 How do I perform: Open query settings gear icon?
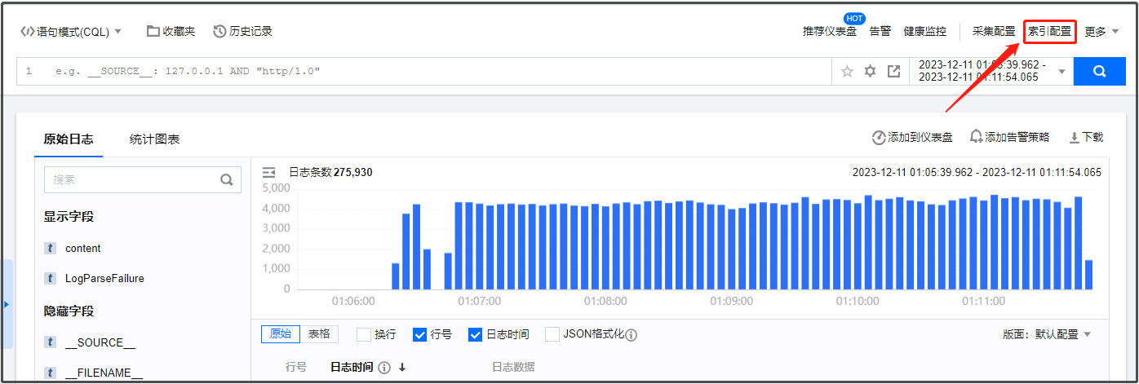pyautogui.click(x=870, y=72)
